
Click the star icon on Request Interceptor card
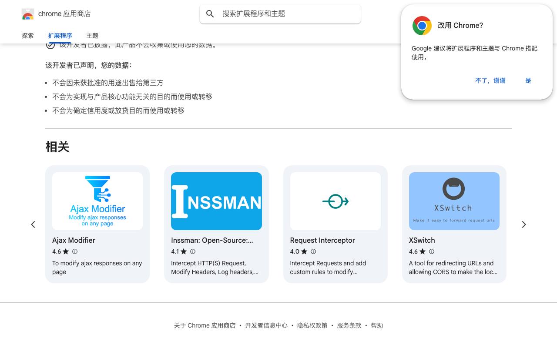(x=304, y=251)
